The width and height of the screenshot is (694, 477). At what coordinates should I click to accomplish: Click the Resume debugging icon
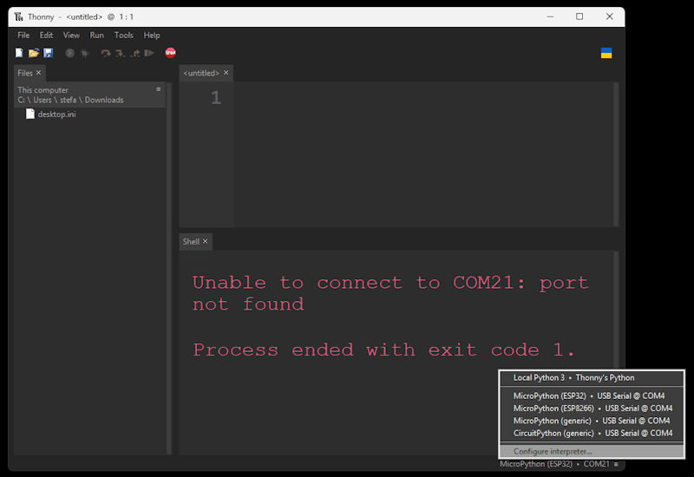click(x=149, y=53)
